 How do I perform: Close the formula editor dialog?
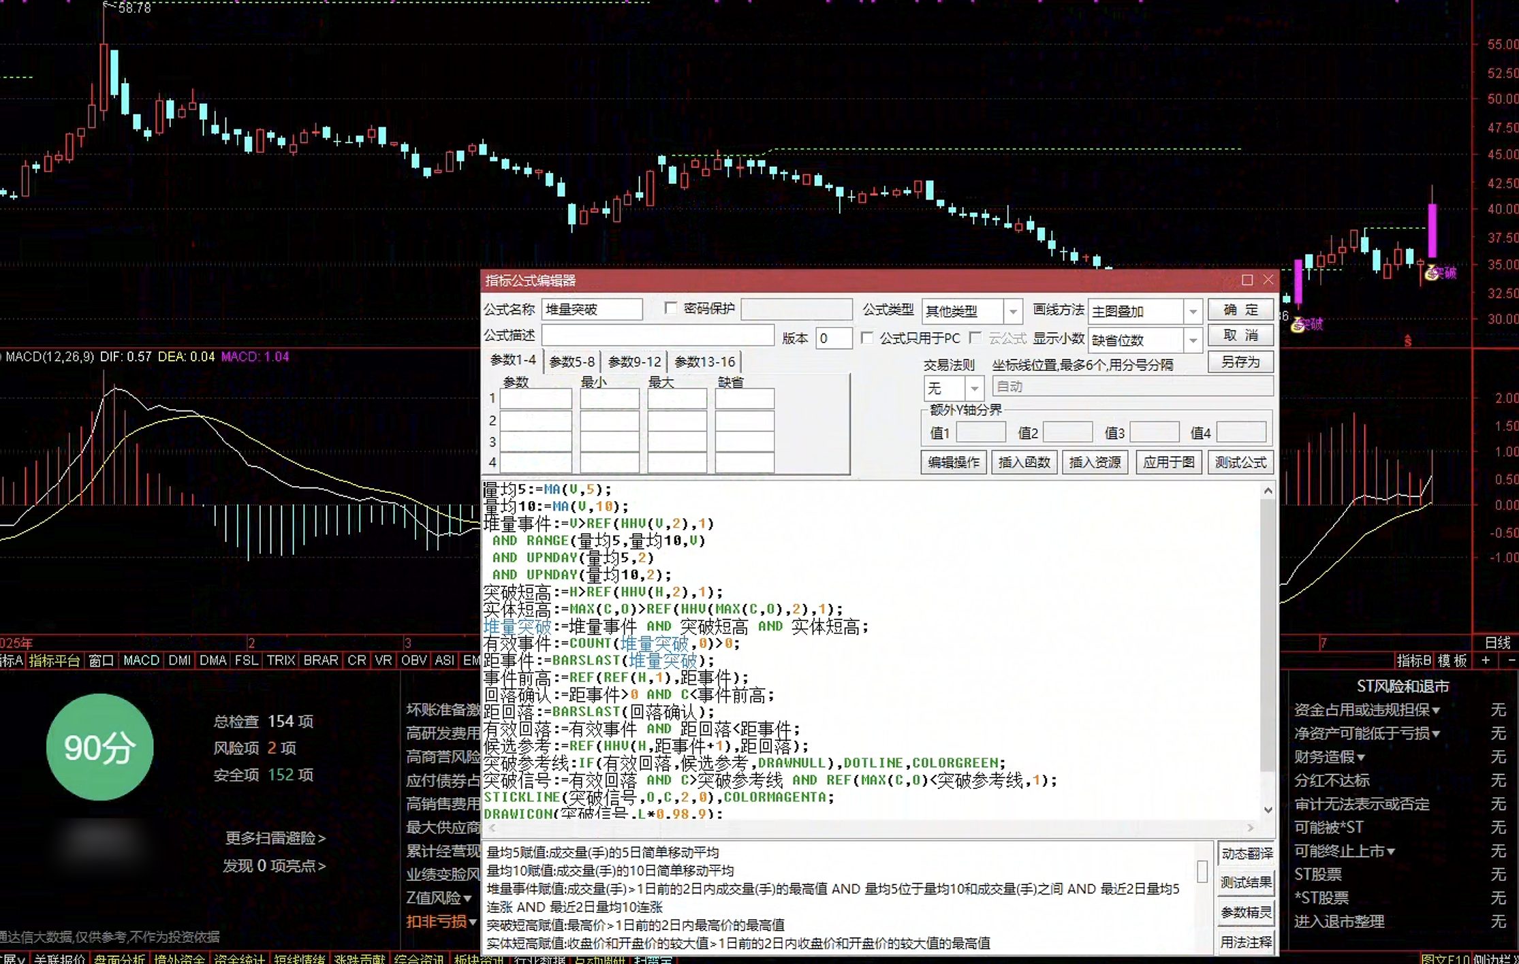coord(1268,280)
